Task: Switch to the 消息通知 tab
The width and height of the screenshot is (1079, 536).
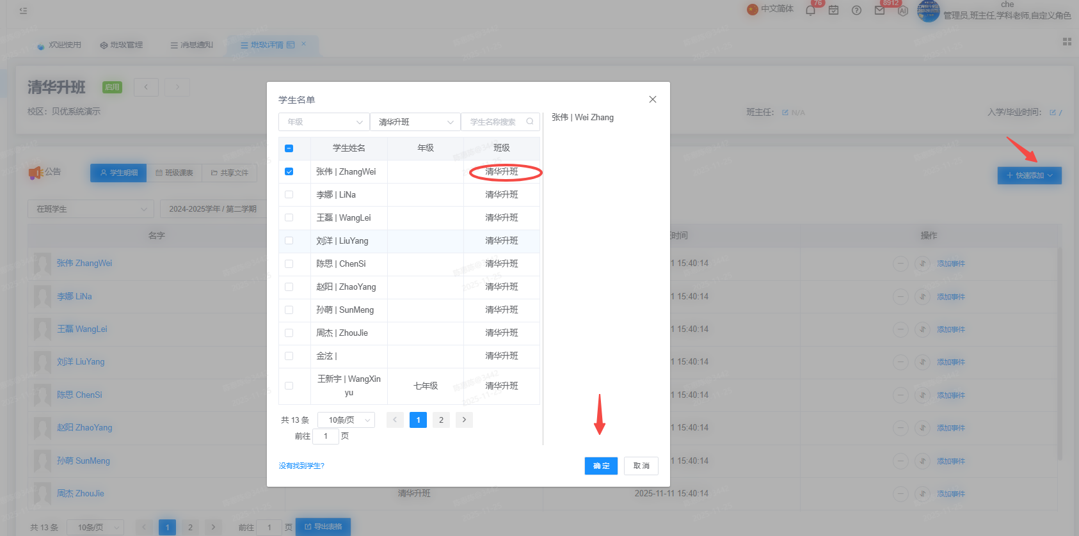Action: tap(191, 45)
